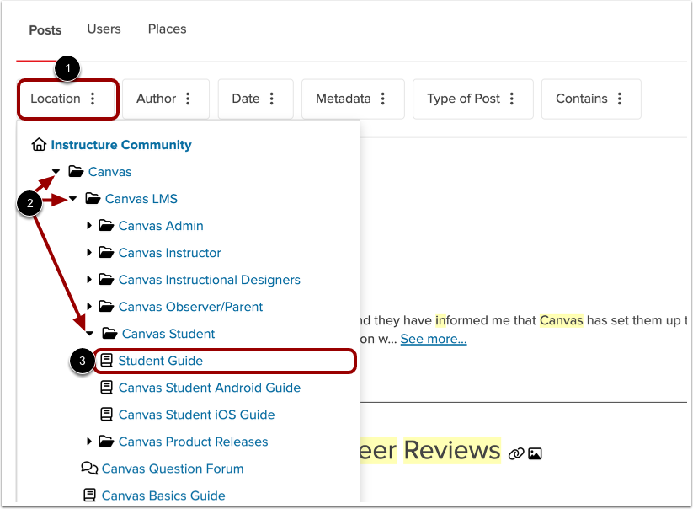Click the Student Guide book icon

[106, 361]
